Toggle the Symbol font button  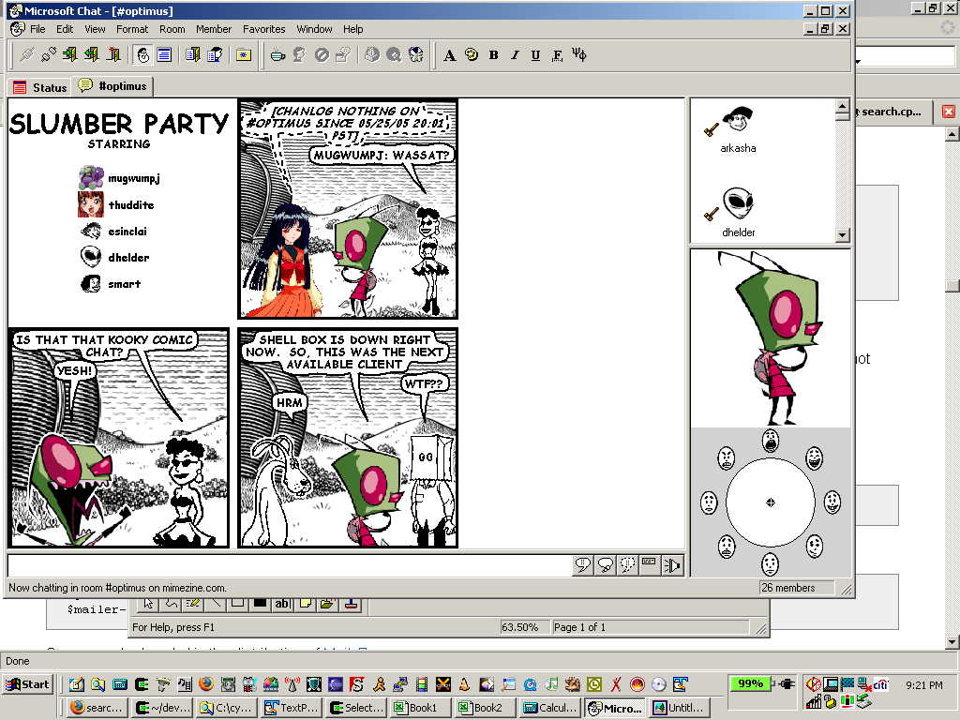point(579,55)
